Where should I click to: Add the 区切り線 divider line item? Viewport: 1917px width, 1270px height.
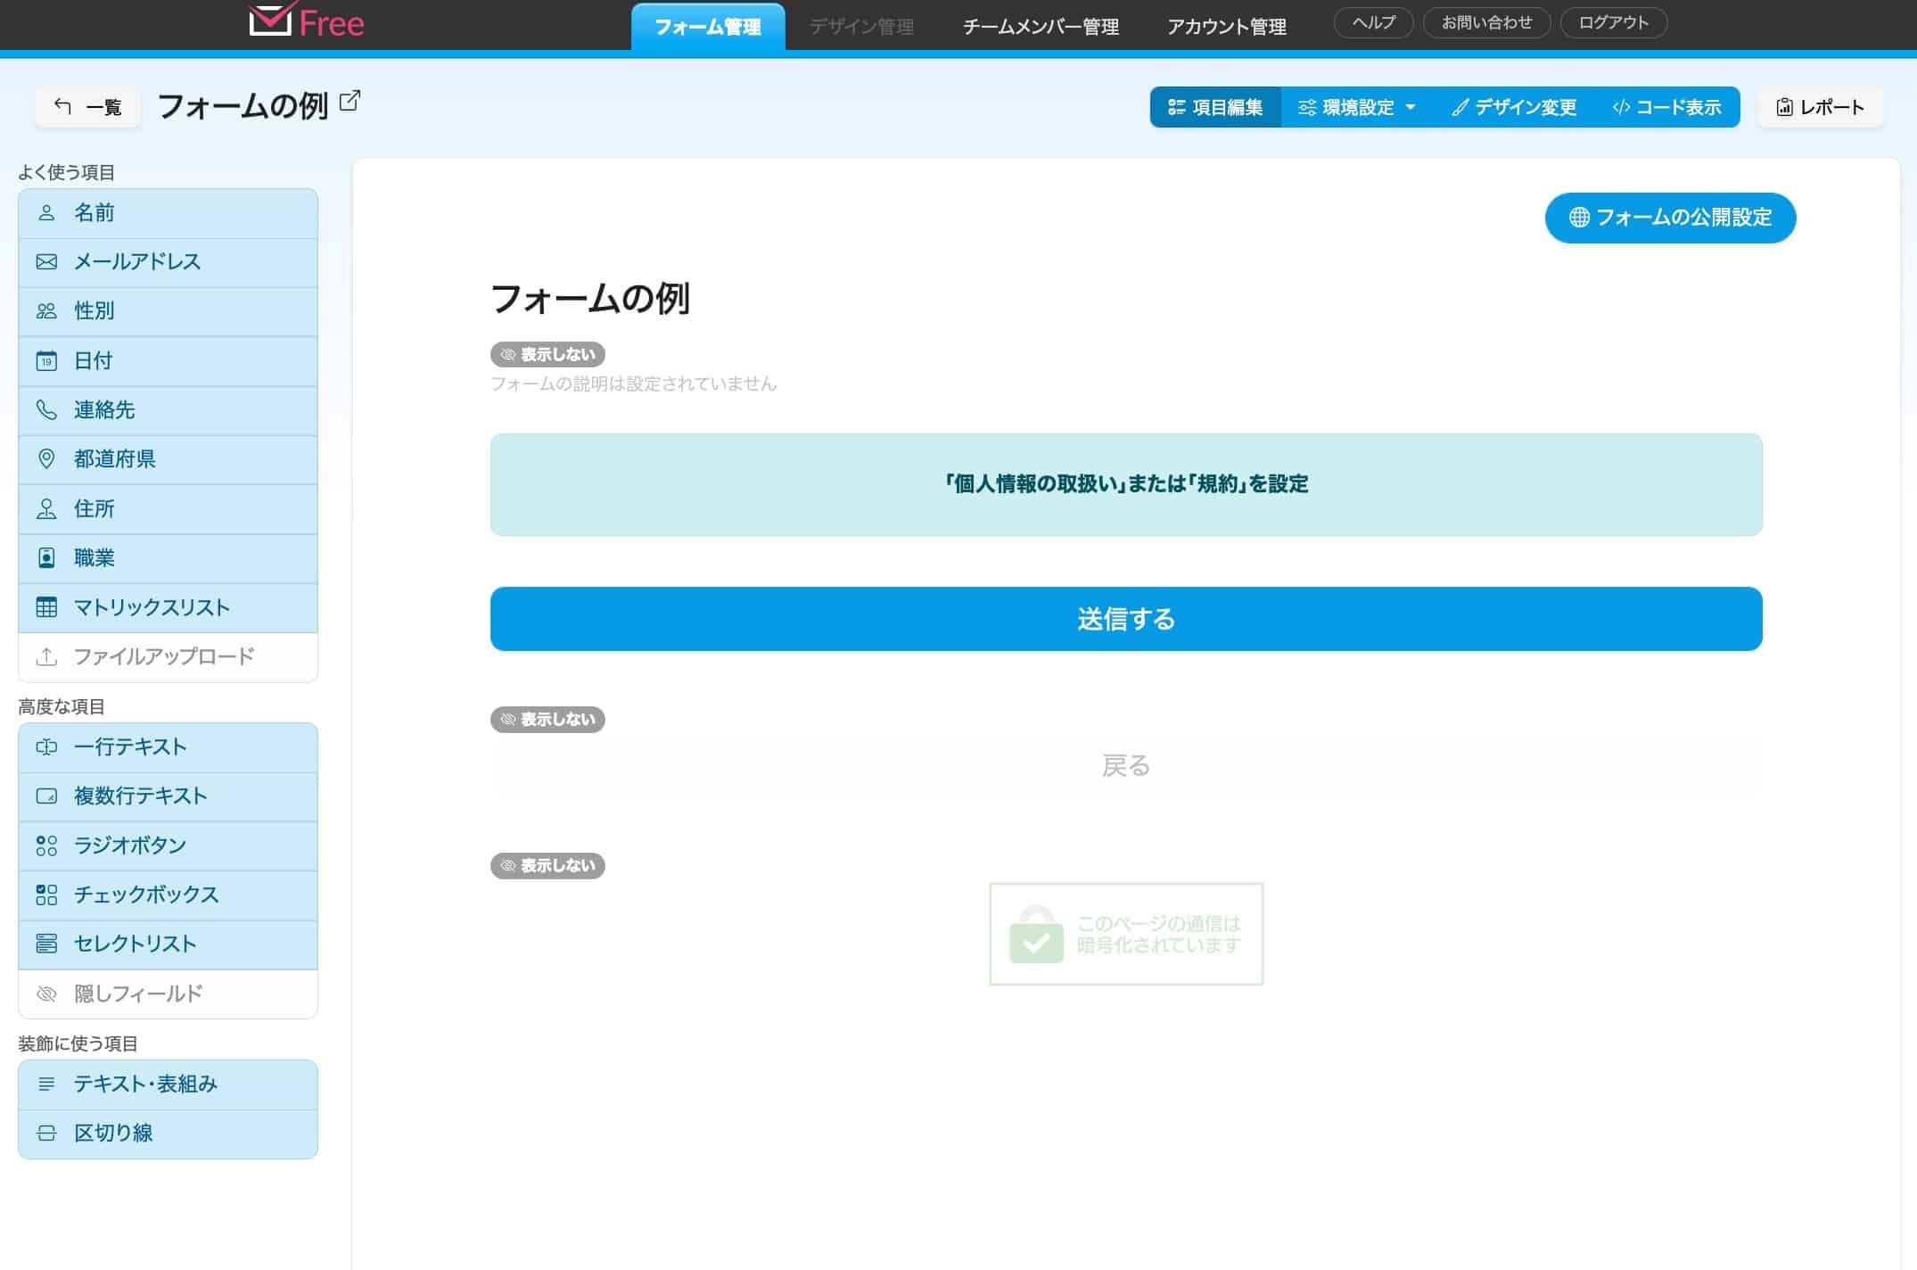[168, 1134]
